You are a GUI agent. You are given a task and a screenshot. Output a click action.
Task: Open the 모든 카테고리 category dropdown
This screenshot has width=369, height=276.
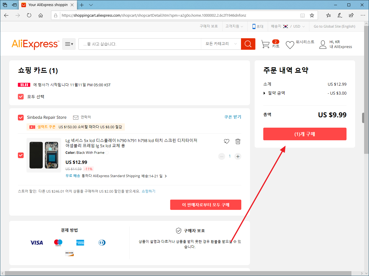click(x=221, y=44)
